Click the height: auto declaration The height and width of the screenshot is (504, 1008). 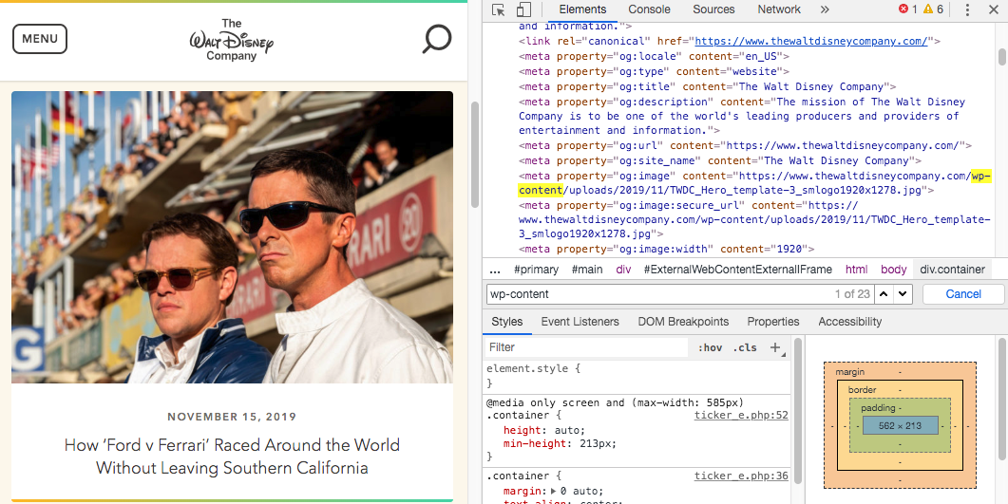pos(544,430)
